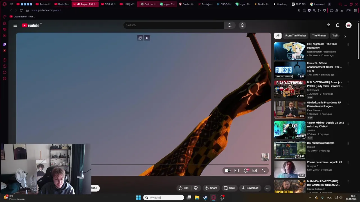Open the Twitch sidebar panel

click(x=4, y=44)
